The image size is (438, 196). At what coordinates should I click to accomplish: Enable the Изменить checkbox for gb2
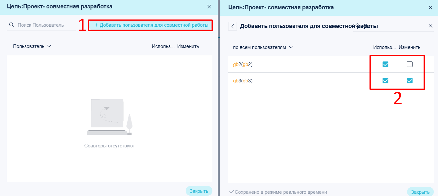click(410, 64)
